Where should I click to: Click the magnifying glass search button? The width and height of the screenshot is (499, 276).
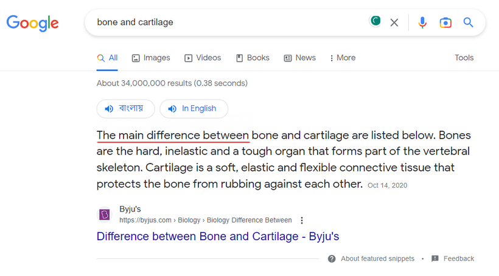click(468, 22)
